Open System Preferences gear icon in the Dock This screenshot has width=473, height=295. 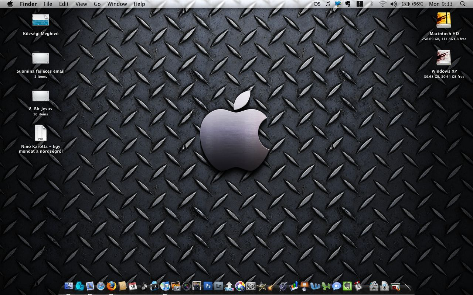[x=251, y=286]
